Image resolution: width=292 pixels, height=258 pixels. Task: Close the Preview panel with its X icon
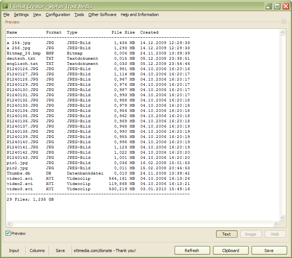pos(284,22)
